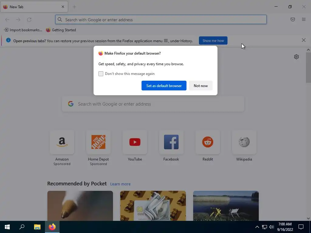Open the Firefox application menu

pyautogui.click(x=304, y=19)
